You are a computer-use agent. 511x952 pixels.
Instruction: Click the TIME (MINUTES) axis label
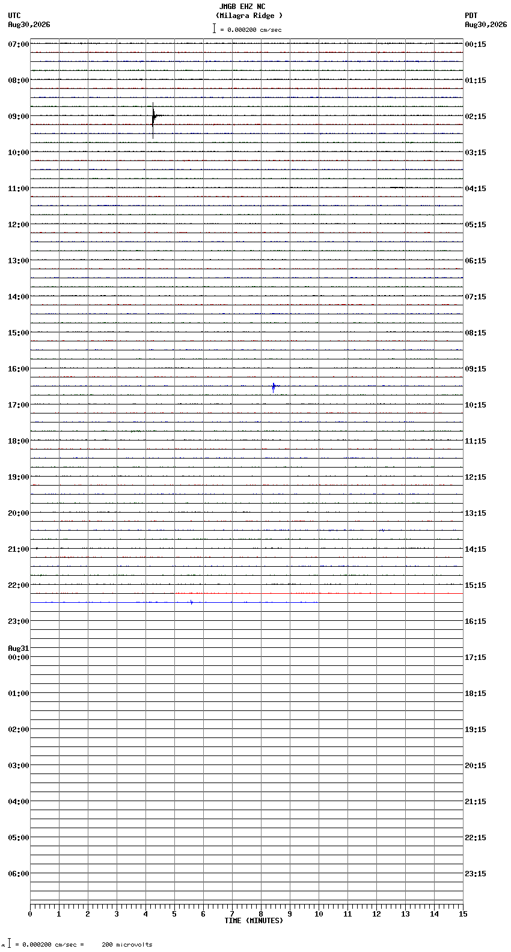pos(254,921)
